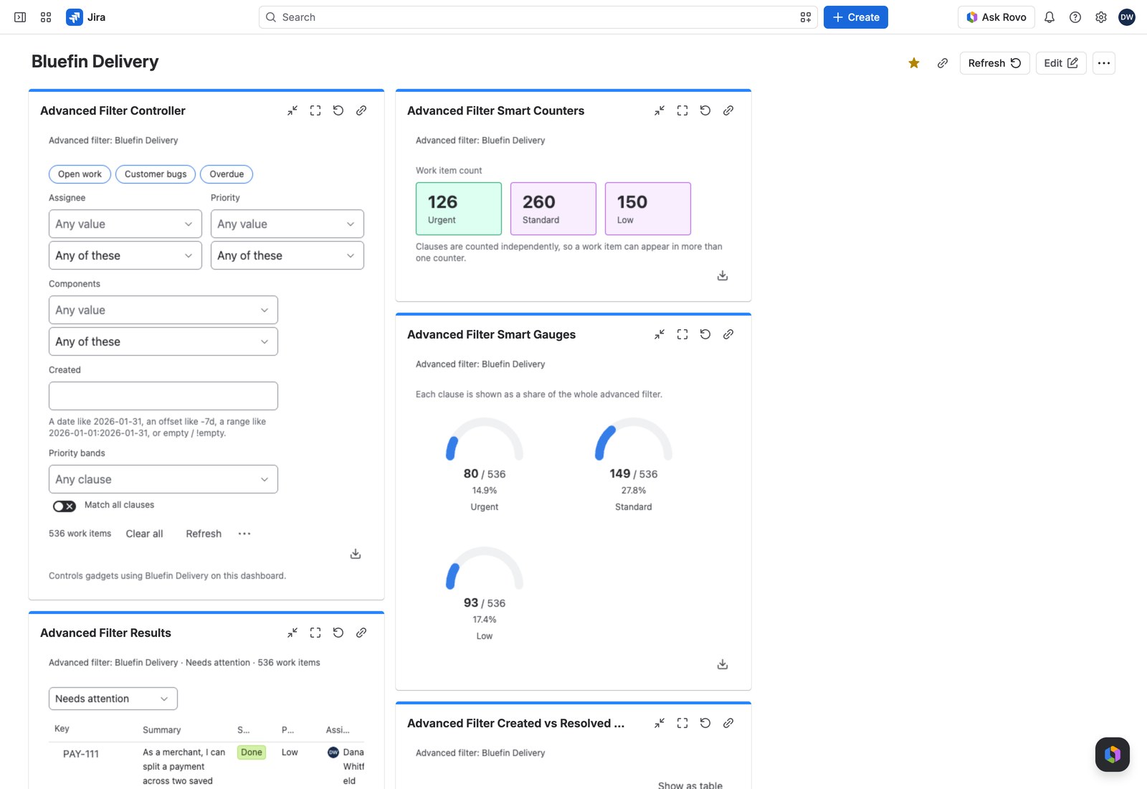Viewport: 1147px width, 789px height.
Task: Open settings gear icon
Action: (x=1101, y=17)
